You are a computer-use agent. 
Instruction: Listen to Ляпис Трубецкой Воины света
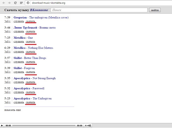tap(19, 31)
